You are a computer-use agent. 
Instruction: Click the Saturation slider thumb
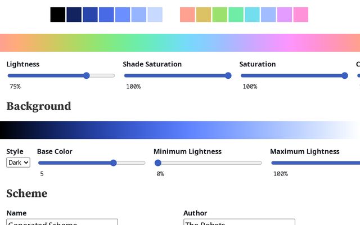344,75
